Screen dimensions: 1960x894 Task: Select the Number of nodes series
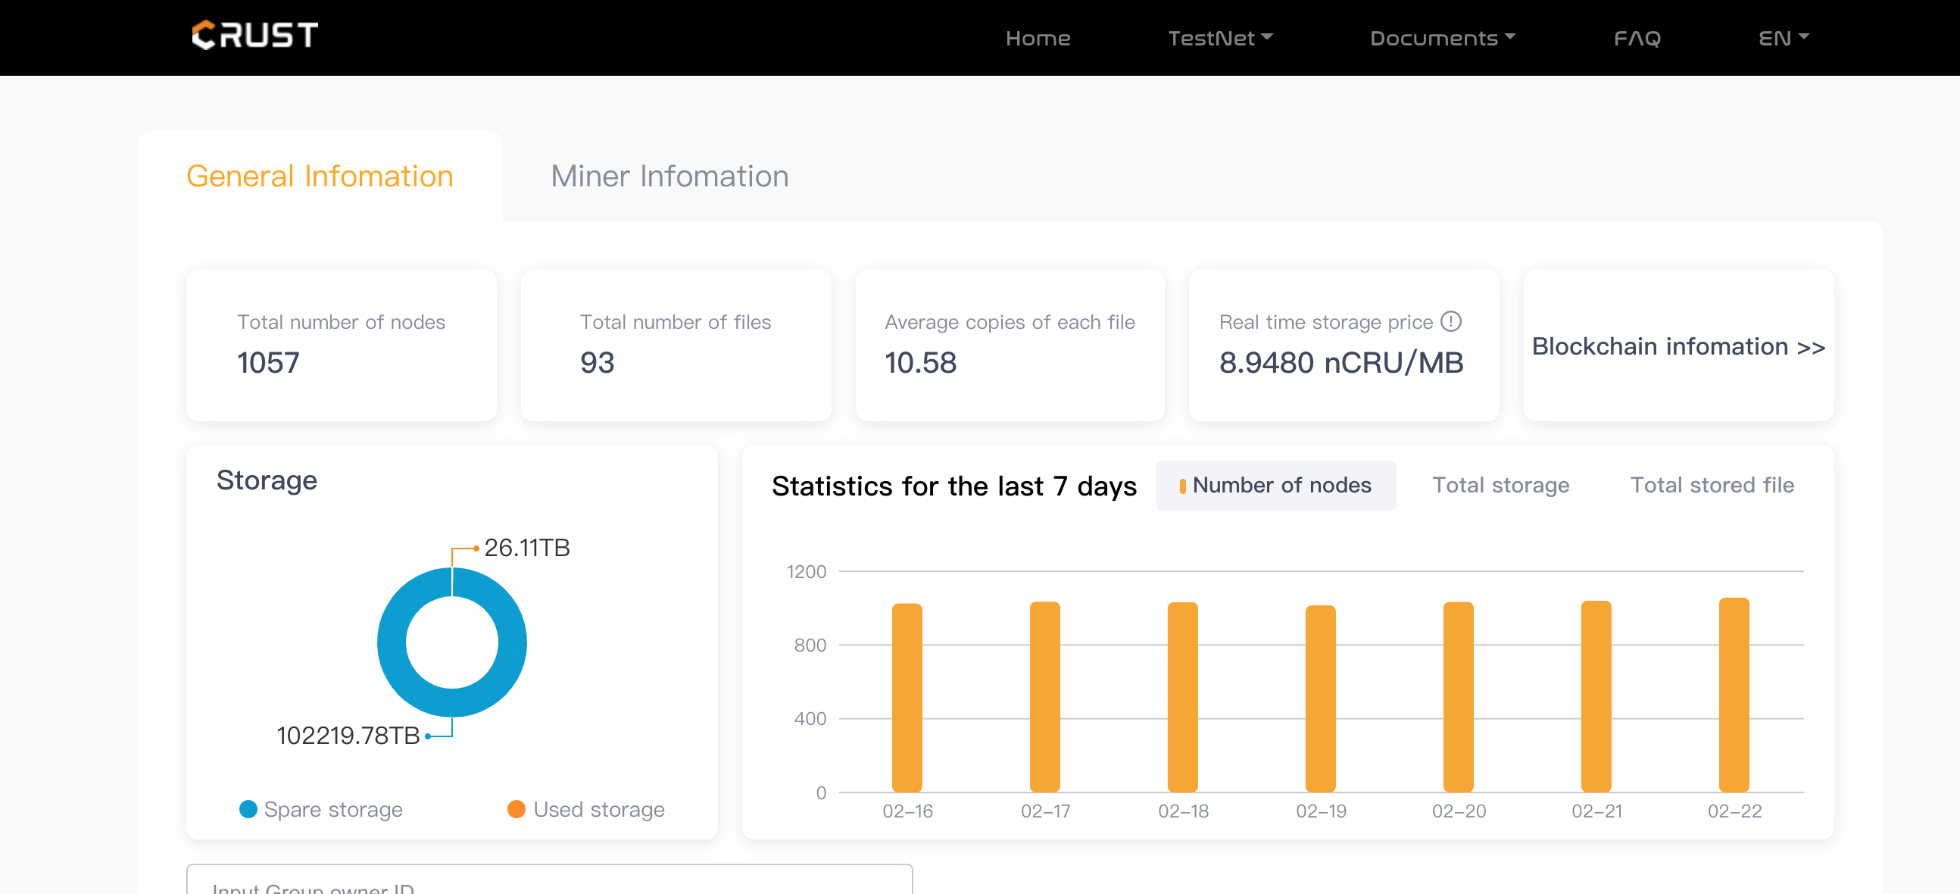(x=1275, y=486)
